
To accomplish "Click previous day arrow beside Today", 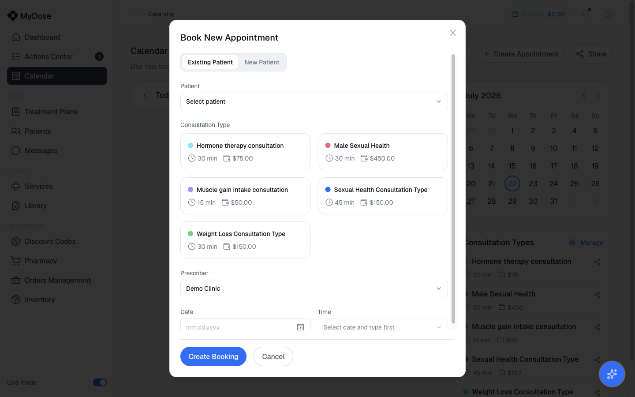I will (x=145, y=95).
